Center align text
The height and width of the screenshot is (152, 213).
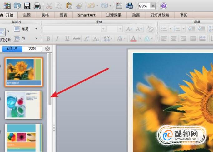tap(174, 38)
